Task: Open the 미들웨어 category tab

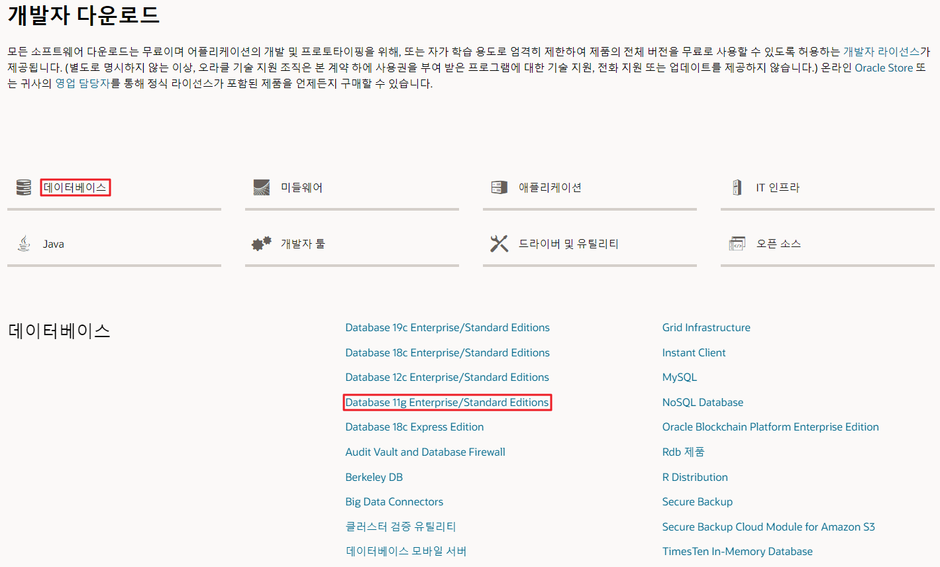Action: coord(301,187)
